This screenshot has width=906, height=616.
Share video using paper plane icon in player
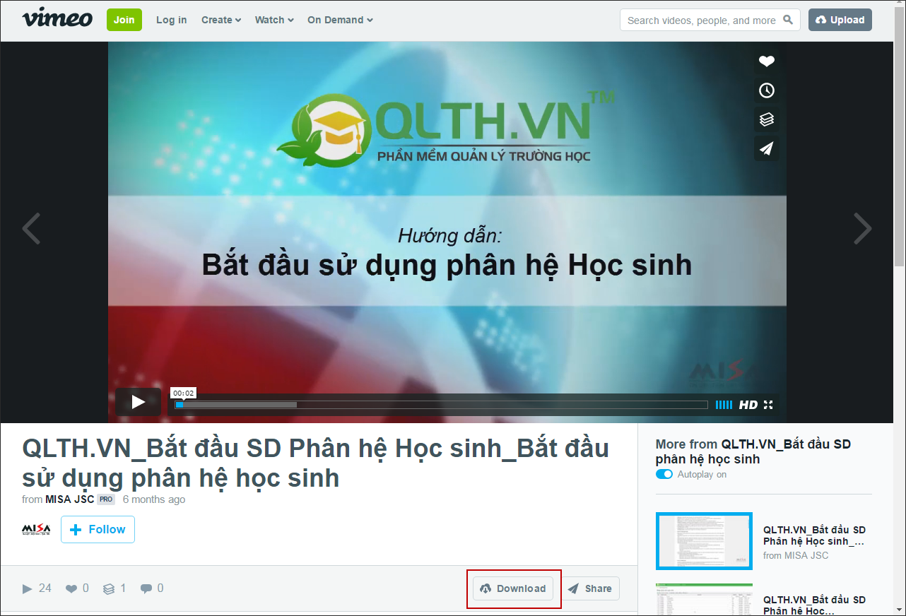pos(767,148)
